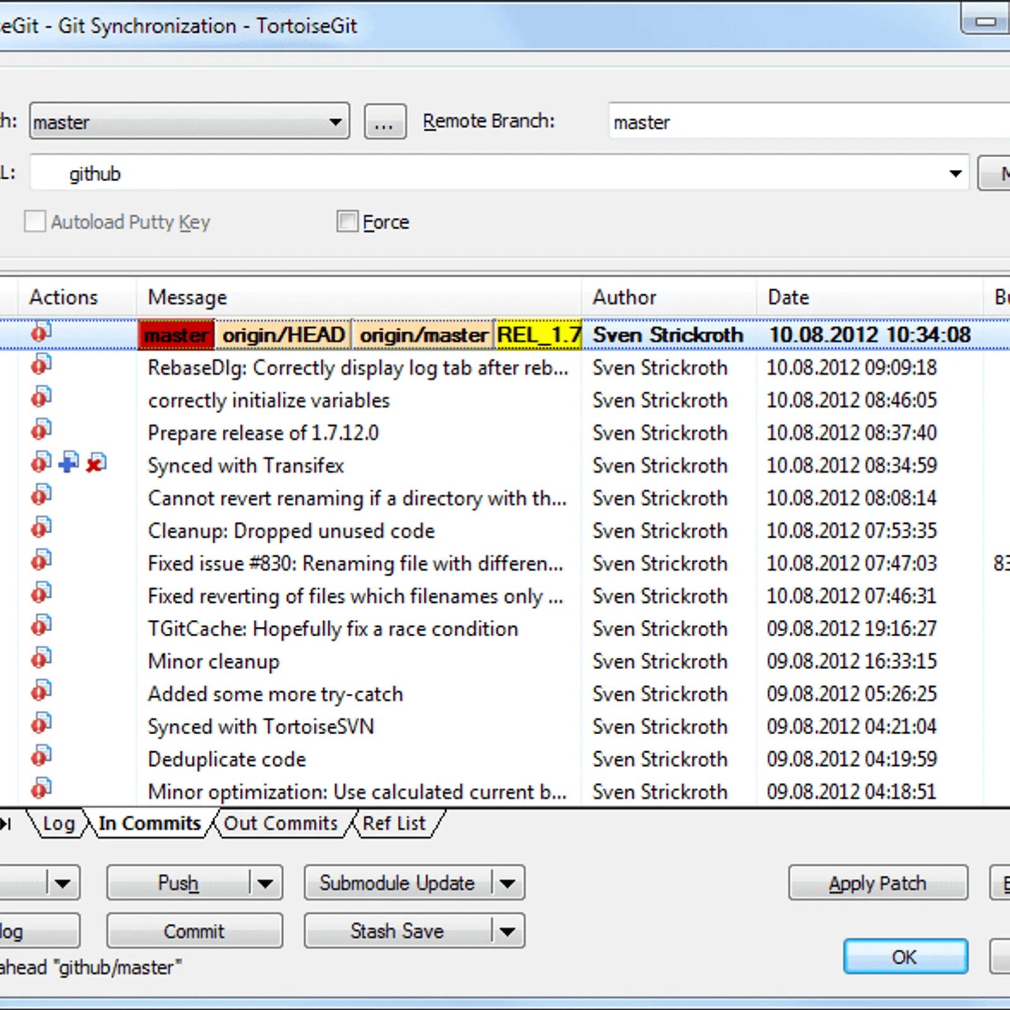Click action icon beside TGitCache race condition commit
This screenshot has height=1010, width=1010.
pos(41,626)
